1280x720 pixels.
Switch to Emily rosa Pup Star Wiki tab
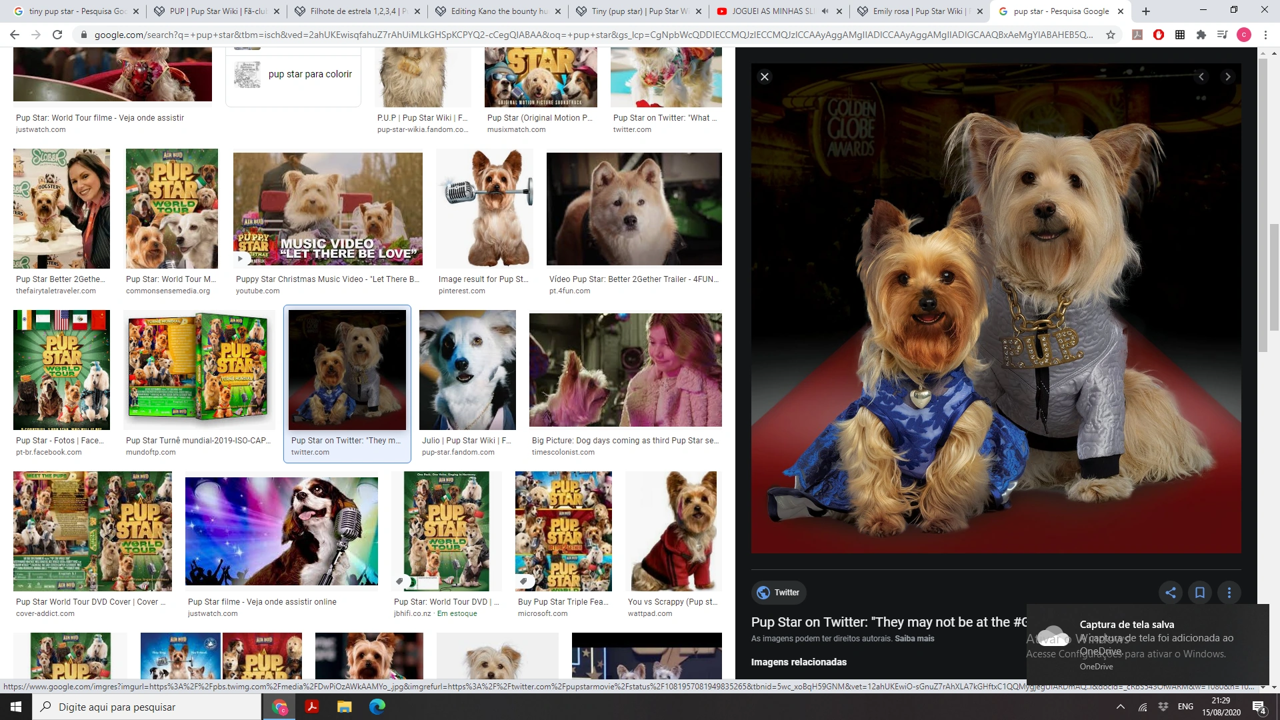click(917, 11)
